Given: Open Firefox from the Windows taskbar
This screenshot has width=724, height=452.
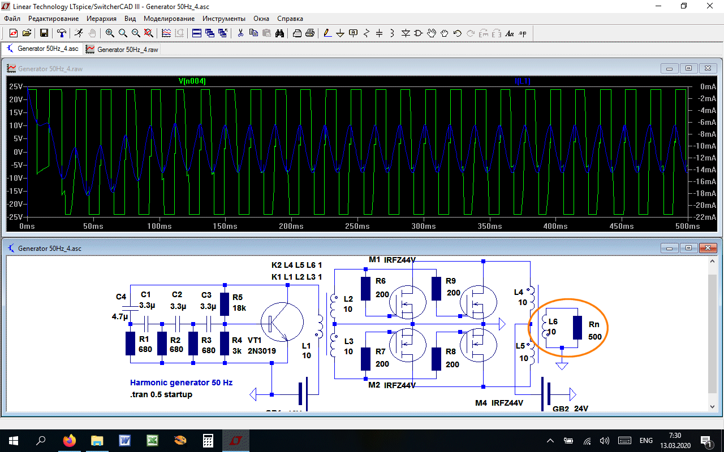Looking at the screenshot, I should (x=69, y=441).
